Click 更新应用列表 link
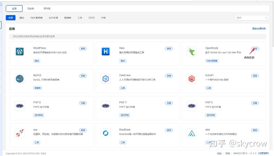 [x=259, y=29]
